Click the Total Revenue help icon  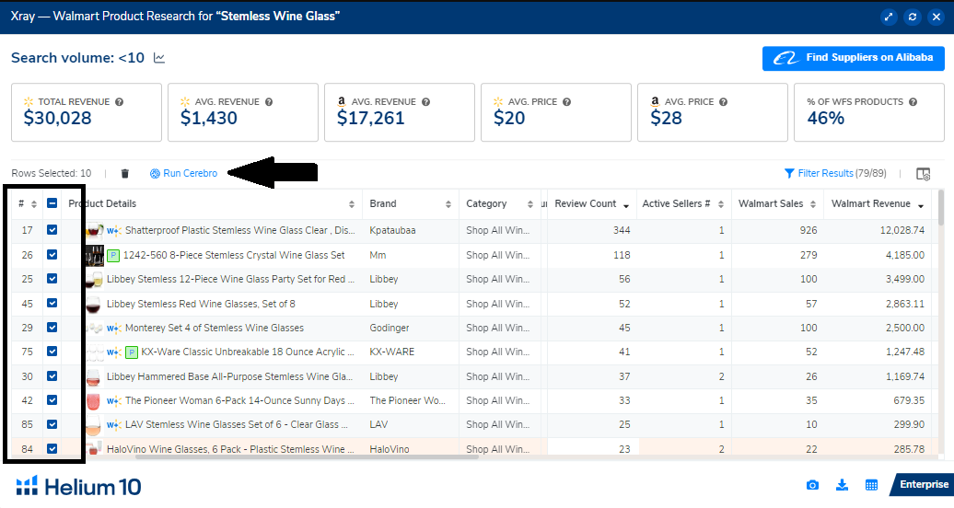[120, 101]
